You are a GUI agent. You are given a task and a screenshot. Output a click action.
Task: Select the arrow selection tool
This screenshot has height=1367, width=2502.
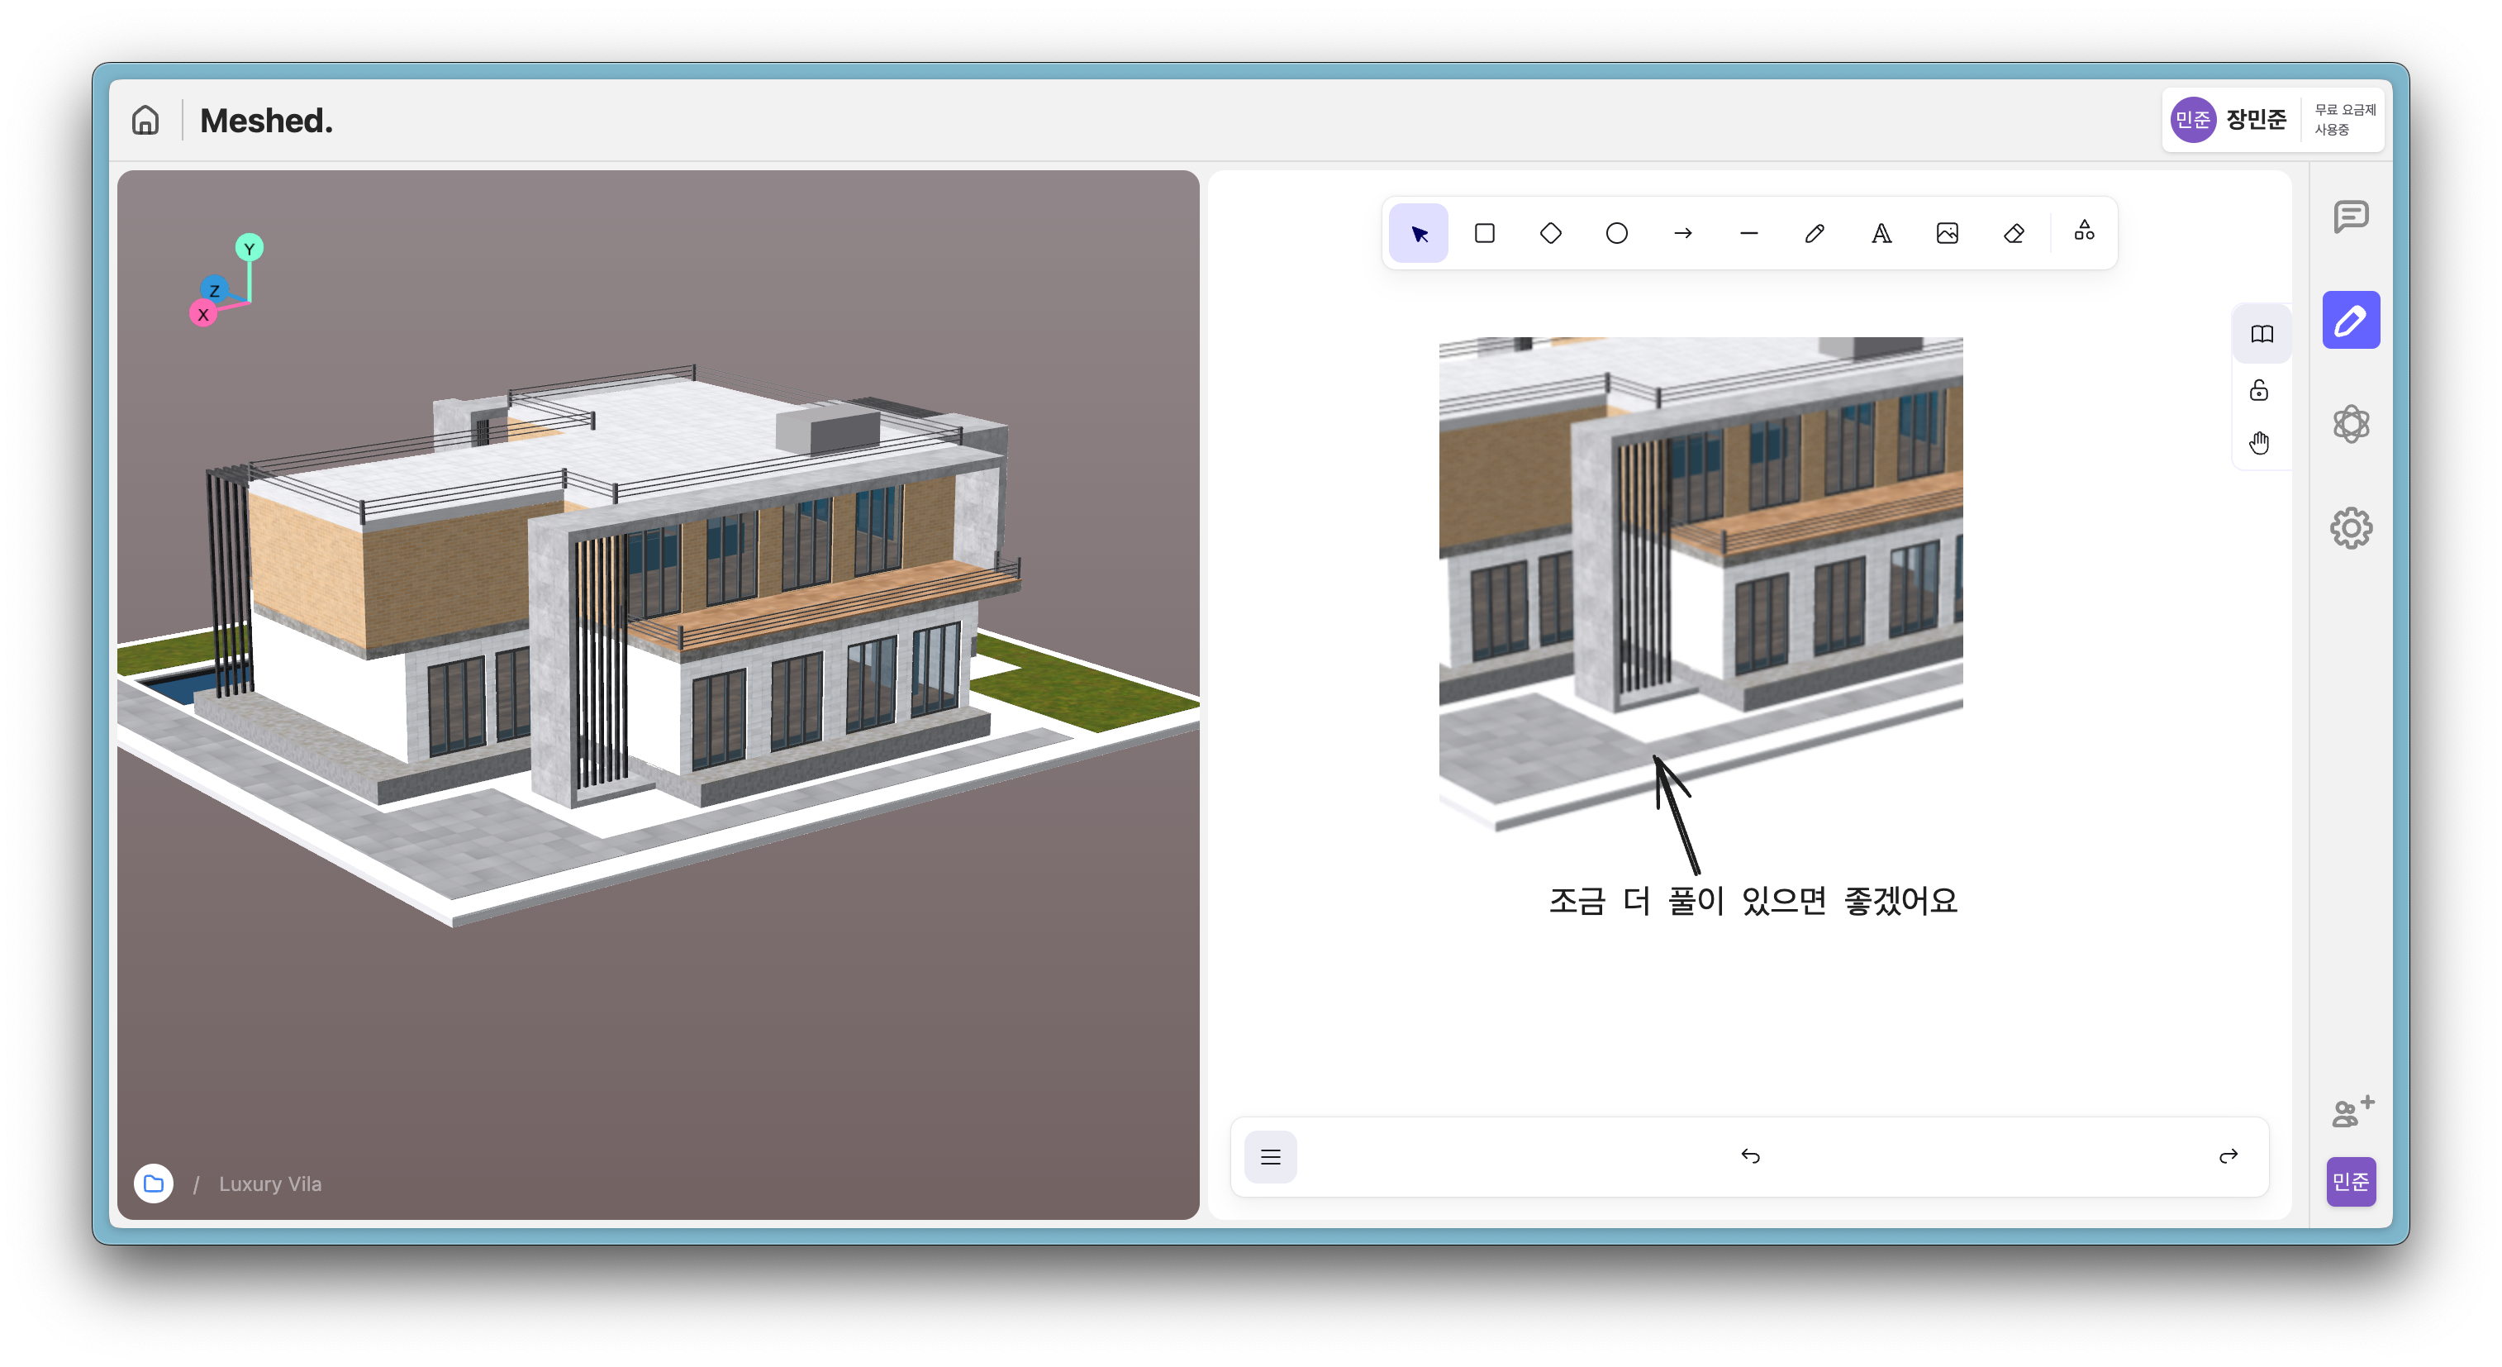tap(1418, 233)
